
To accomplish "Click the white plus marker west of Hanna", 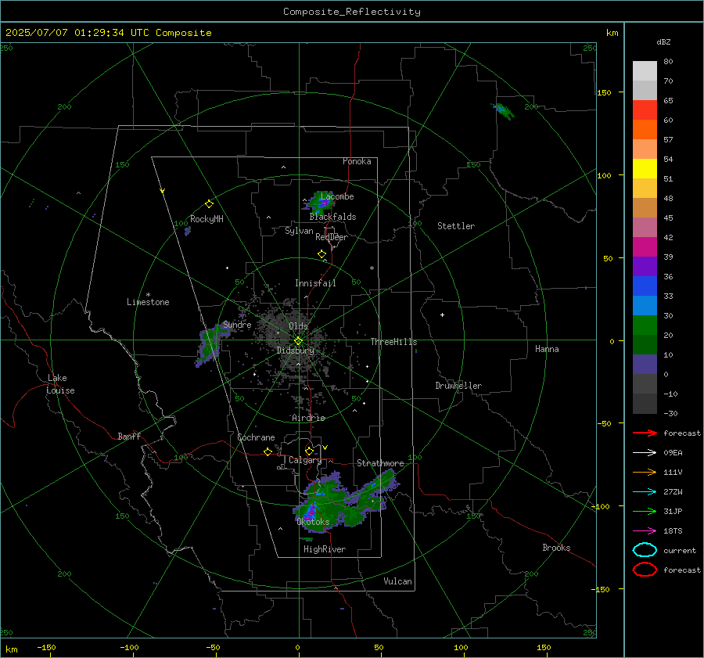I will tap(442, 315).
